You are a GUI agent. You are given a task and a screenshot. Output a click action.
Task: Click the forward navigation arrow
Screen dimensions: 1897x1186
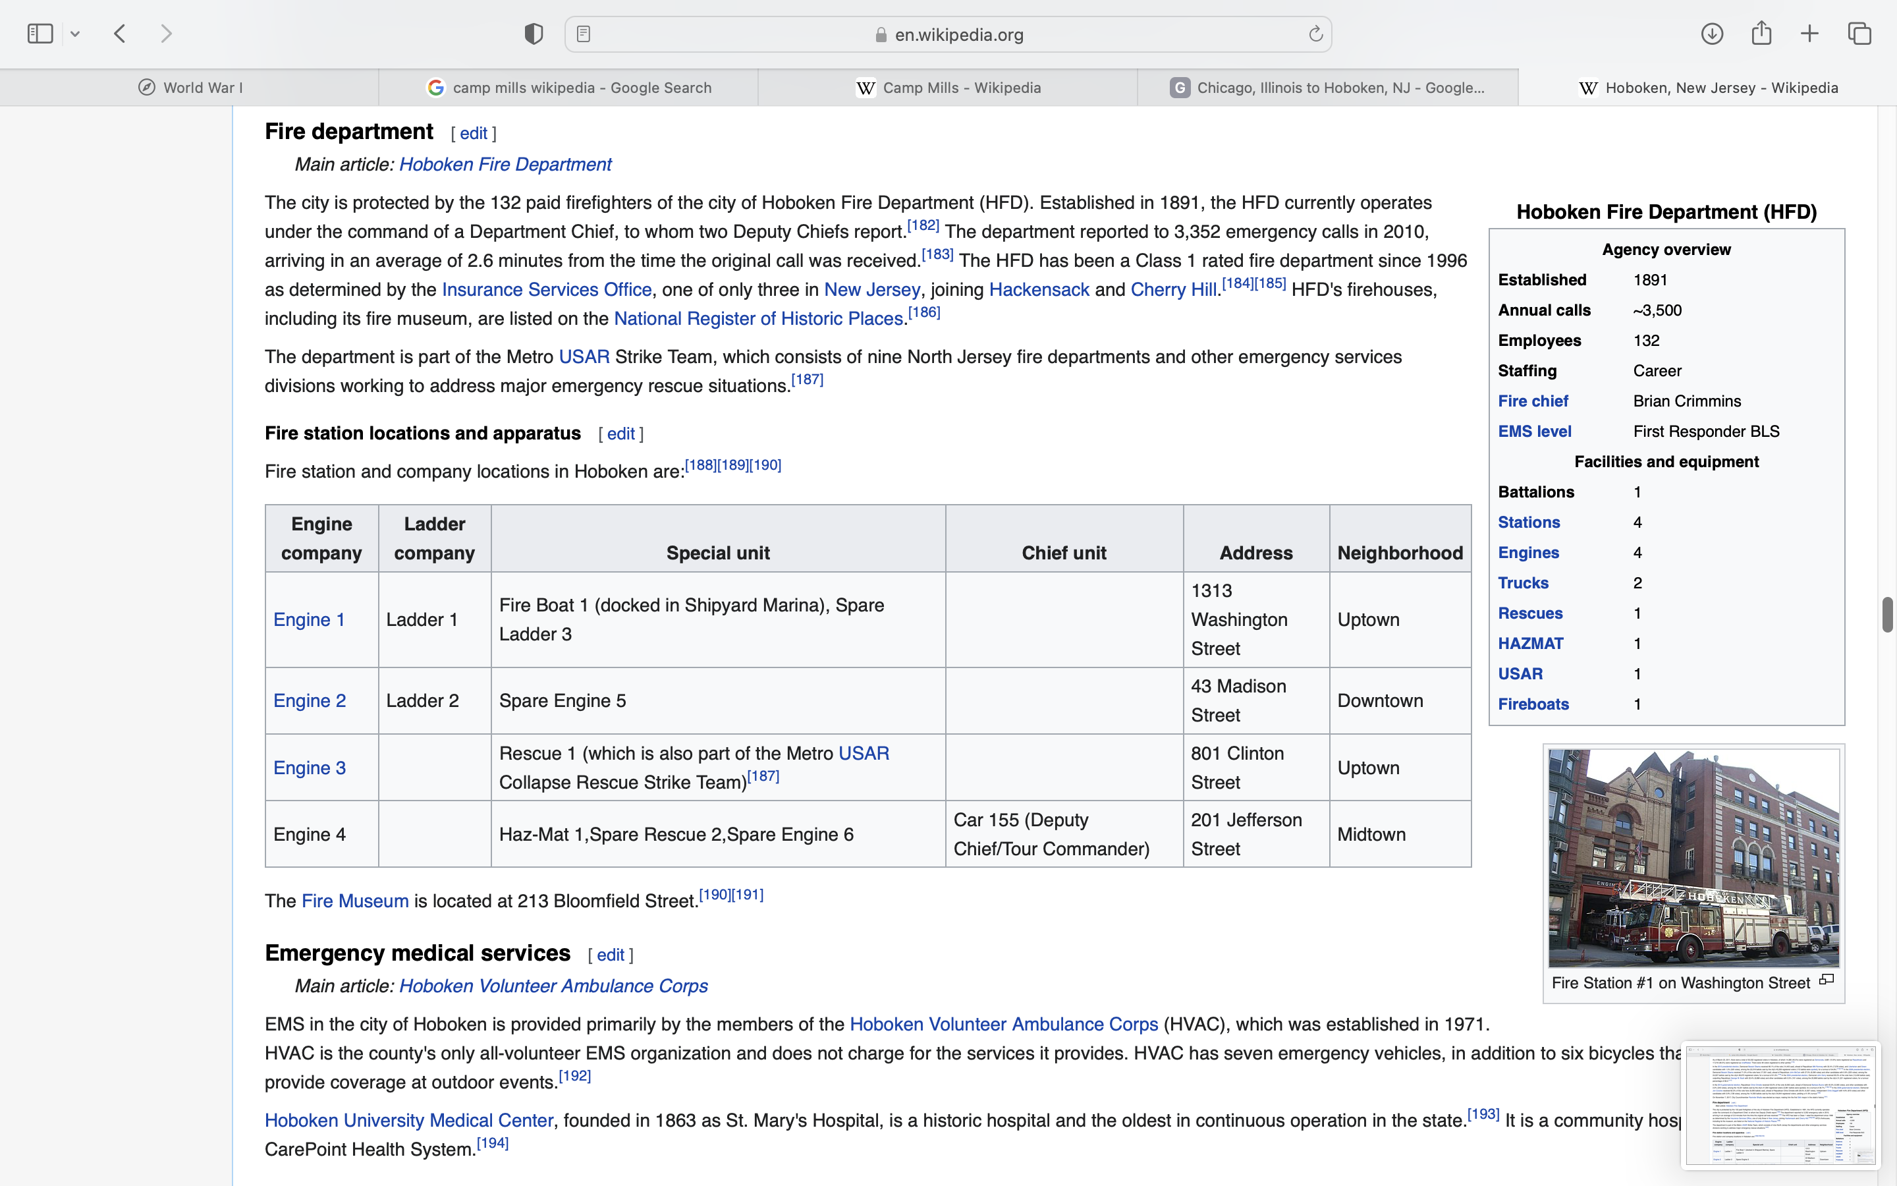pyautogui.click(x=166, y=34)
